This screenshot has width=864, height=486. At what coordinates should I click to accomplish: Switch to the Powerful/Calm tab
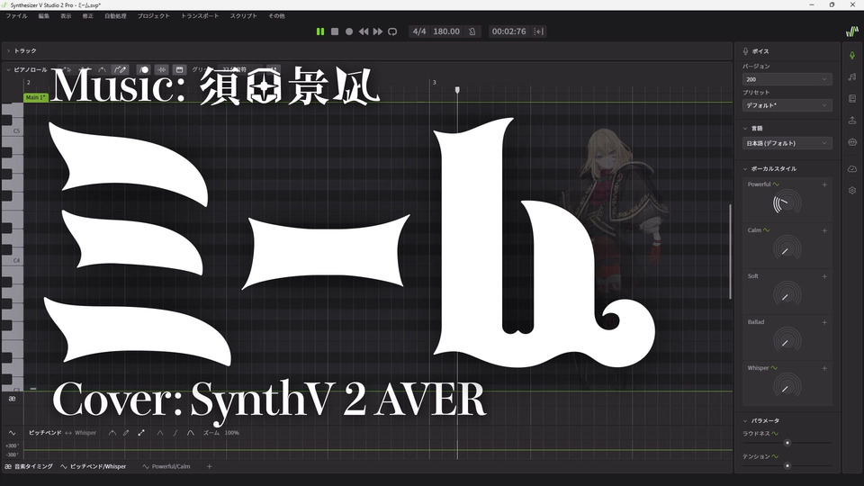[166, 466]
